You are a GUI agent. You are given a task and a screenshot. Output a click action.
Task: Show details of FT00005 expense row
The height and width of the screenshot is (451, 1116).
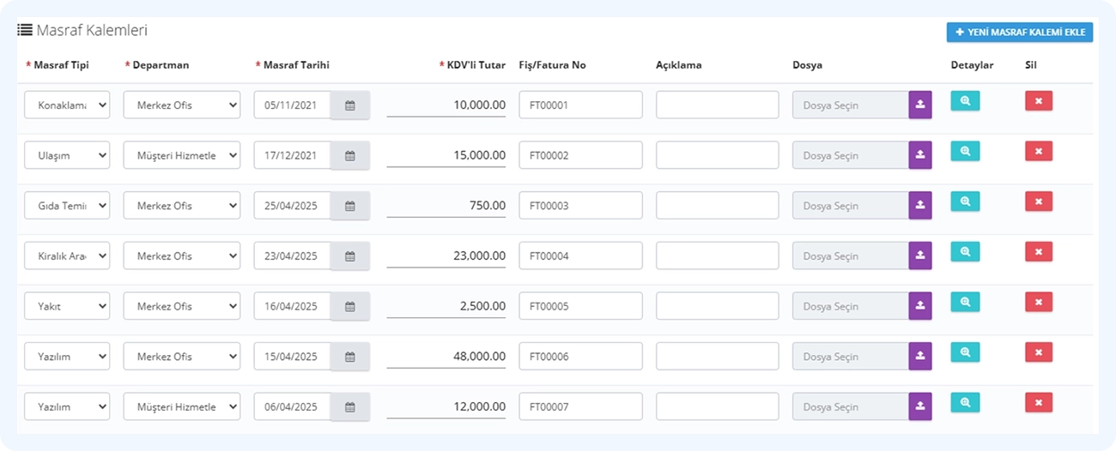pyautogui.click(x=965, y=302)
